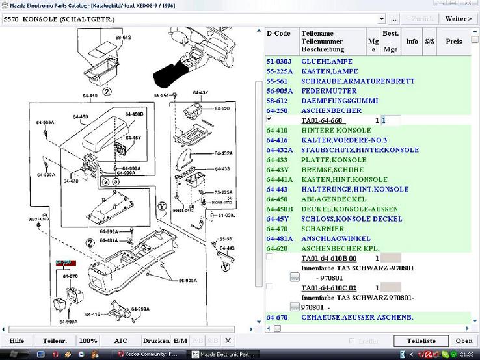Click the order quantity field for TA01-64-660
The image size is (480, 360).
point(390,120)
